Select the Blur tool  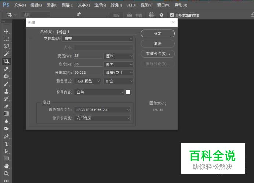pyautogui.click(x=6, y=121)
